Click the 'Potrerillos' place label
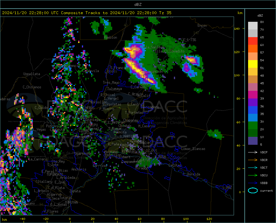Viewport: 276px width, 223px height. (x=56, y=126)
